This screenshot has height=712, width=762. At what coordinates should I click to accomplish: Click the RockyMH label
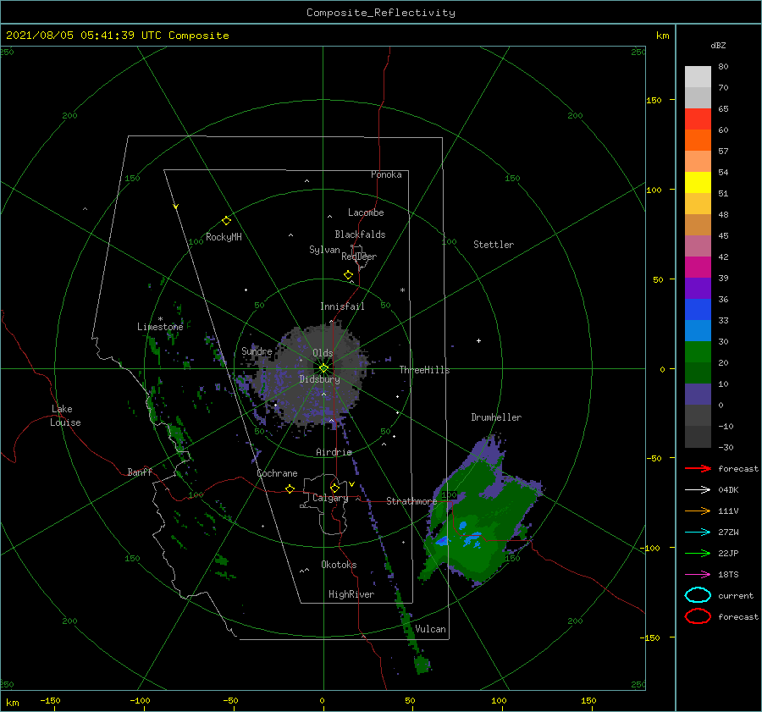tap(224, 237)
